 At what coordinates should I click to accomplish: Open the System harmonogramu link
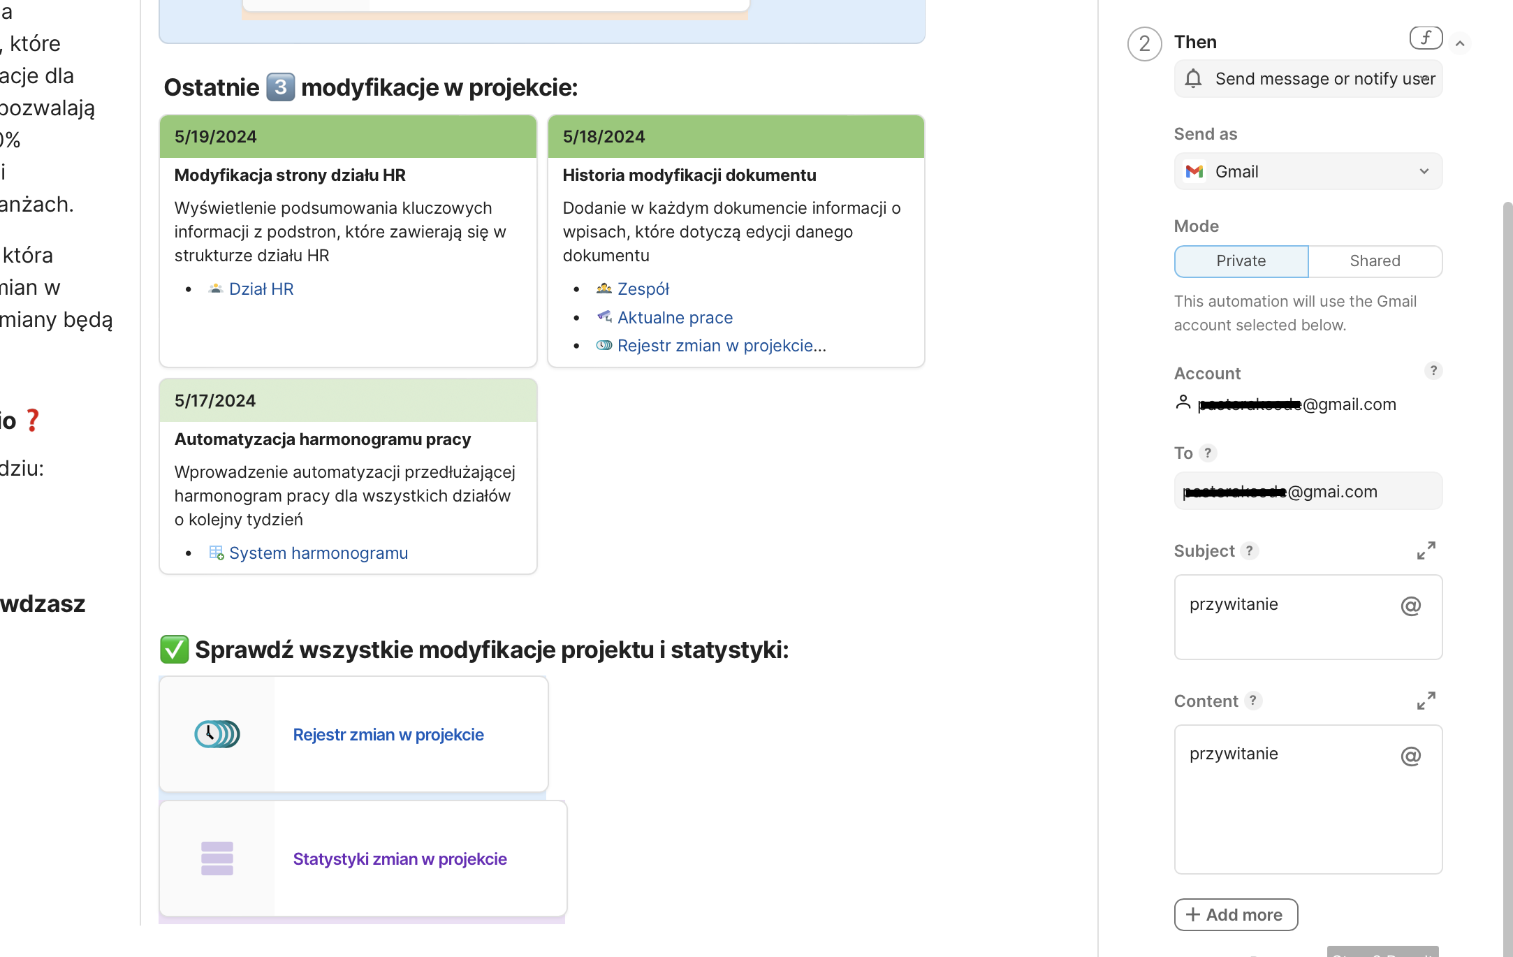pos(319,553)
